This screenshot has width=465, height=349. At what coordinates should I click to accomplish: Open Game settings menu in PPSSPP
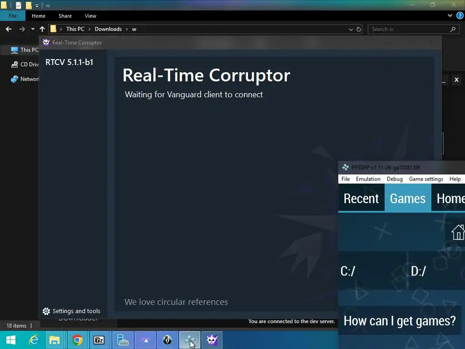click(426, 179)
